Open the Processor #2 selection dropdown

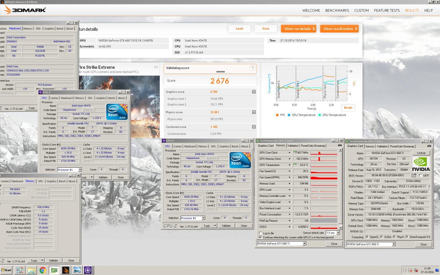(x=203, y=218)
